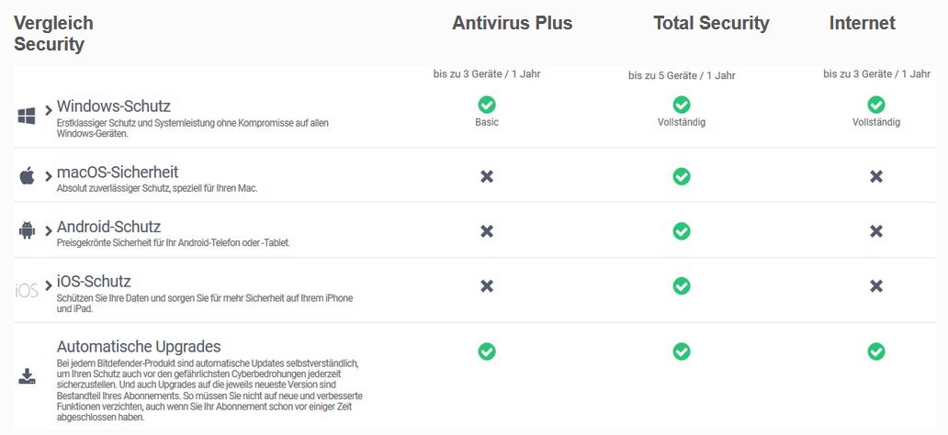Viewport: 948px width, 435px height.
Task: Click the Android robot icon
Action: tap(26, 230)
